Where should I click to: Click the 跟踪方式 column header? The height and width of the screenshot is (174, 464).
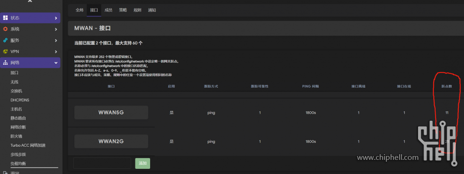coord(211,86)
